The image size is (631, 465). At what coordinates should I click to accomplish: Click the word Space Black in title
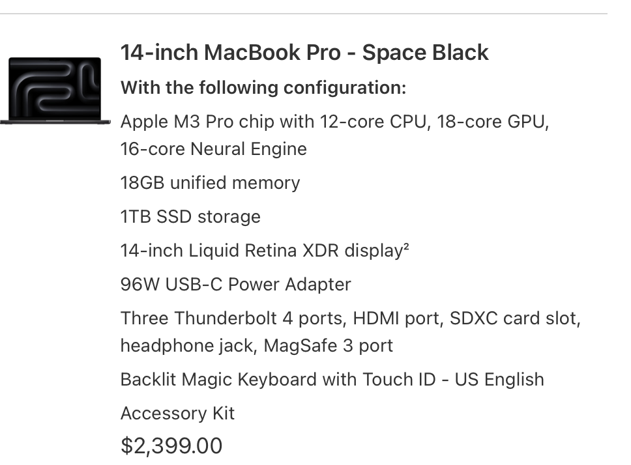coord(426,53)
